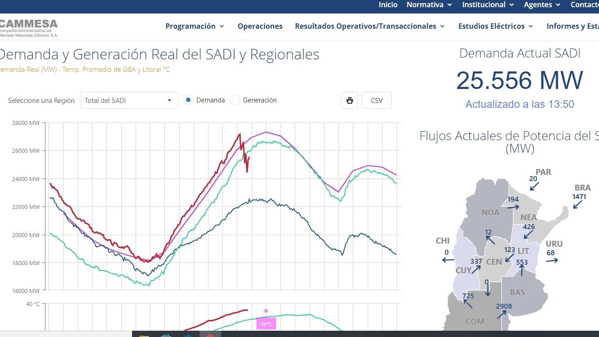599x337 pixels.
Task: Click the 2908 MW flow arrow into BAS
Action: [501, 314]
